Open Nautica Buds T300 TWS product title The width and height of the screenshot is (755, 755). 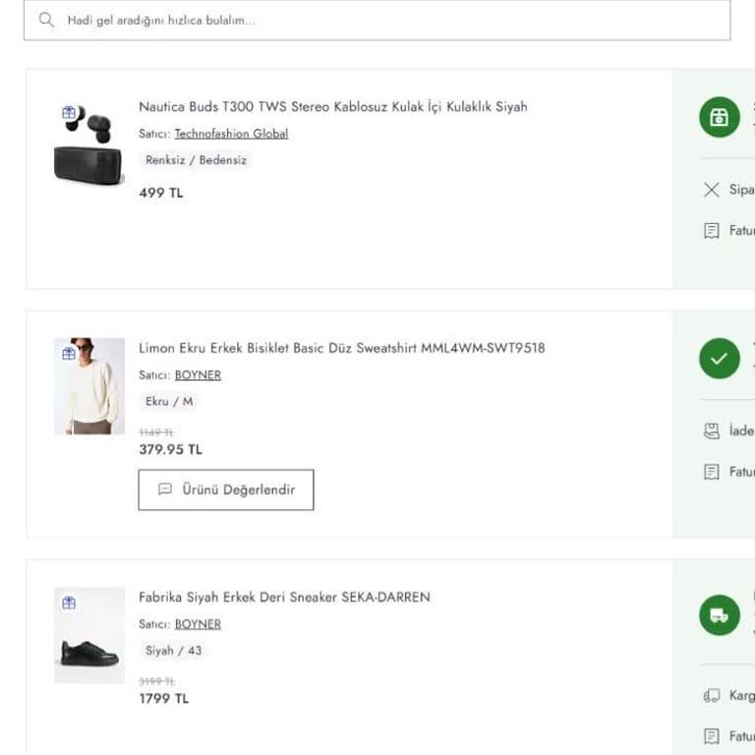[x=332, y=106]
